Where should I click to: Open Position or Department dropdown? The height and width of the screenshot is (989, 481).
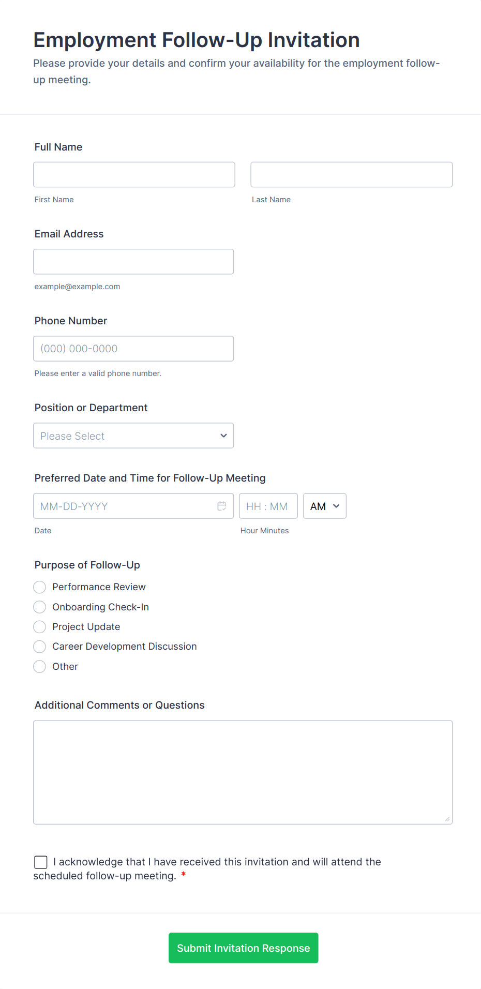[133, 436]
